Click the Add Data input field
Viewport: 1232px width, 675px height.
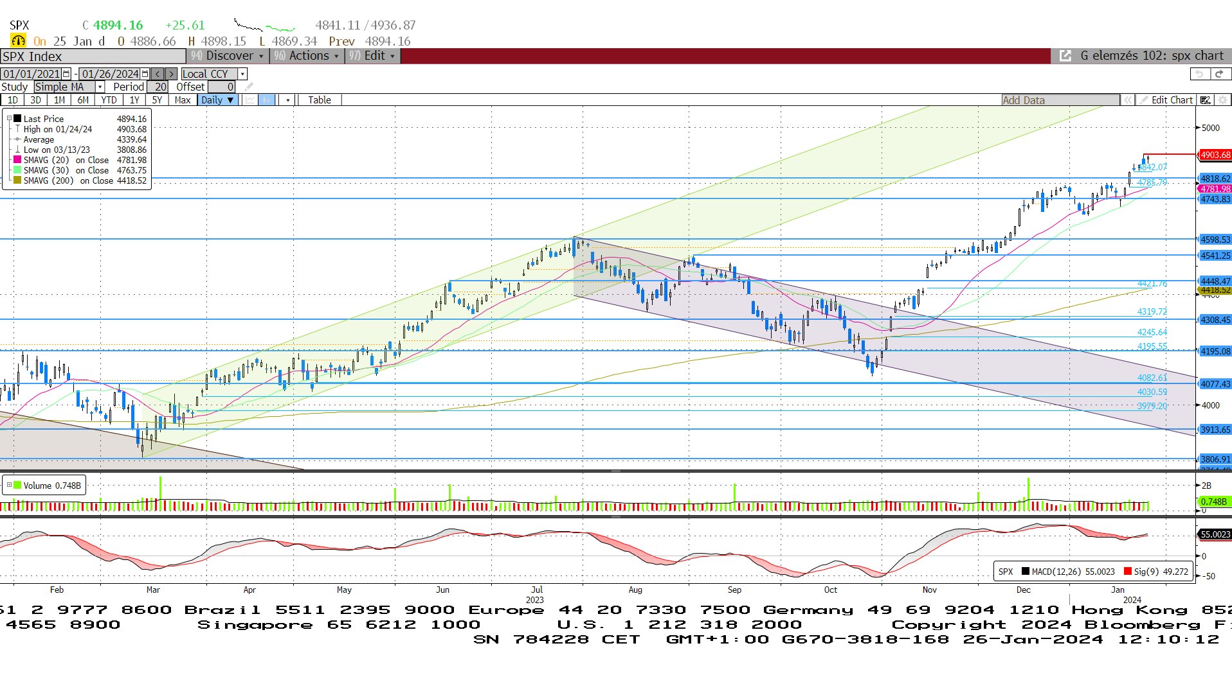[x=1060, y=100]
